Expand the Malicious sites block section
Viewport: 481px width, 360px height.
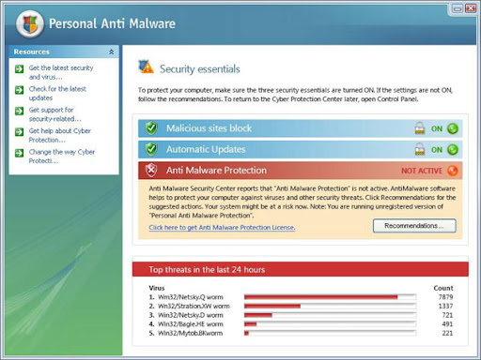click(301, 128)
